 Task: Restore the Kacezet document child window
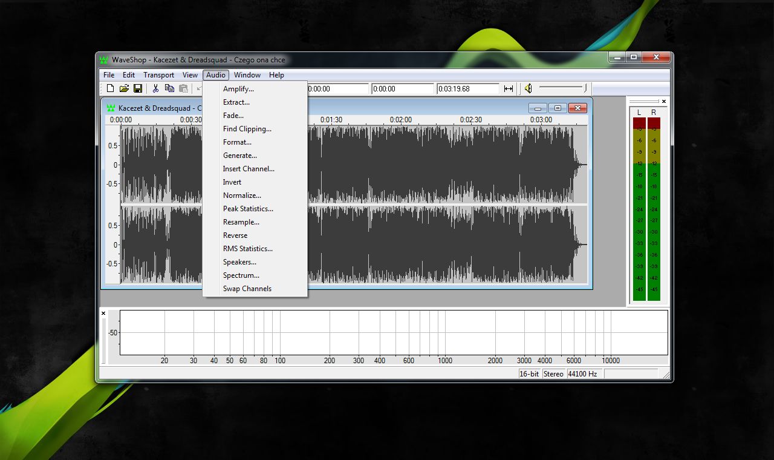[x=557, y=108]
